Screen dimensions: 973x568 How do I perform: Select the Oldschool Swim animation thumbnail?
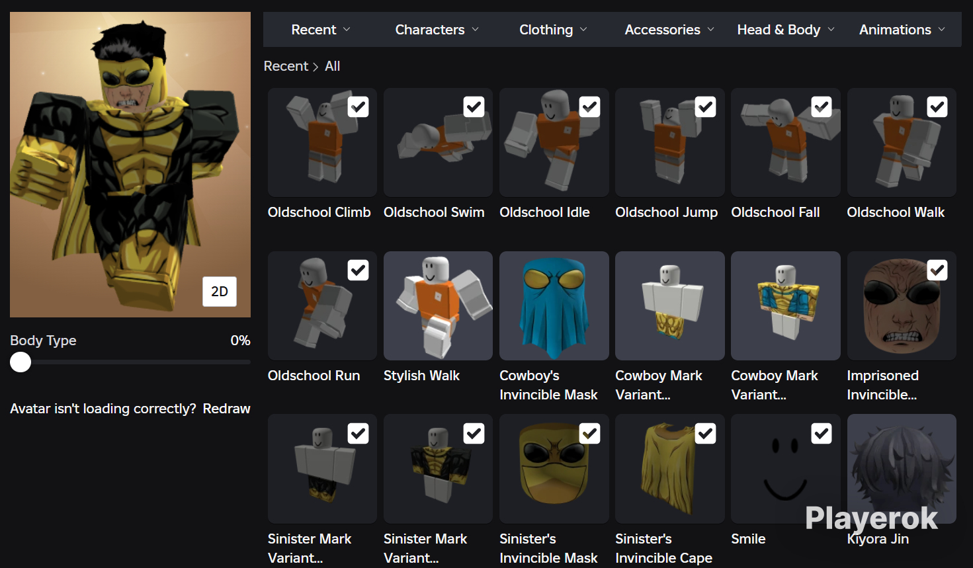pyautogui.click(x=438, y=142)
